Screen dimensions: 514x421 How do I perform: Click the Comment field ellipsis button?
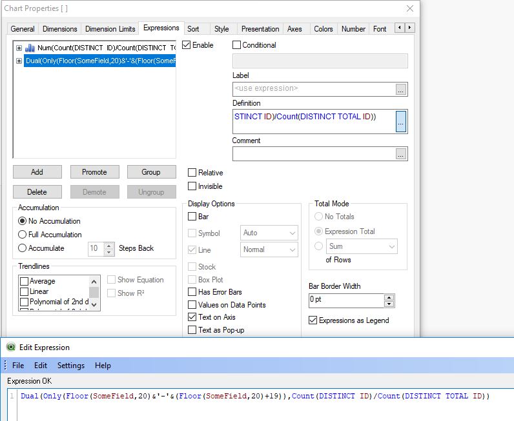[x=401, y=154]
